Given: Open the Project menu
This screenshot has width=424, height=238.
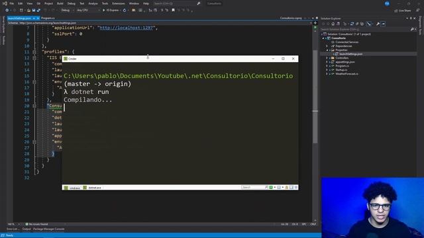Looking at the screenshot, I should coord(48,3).
